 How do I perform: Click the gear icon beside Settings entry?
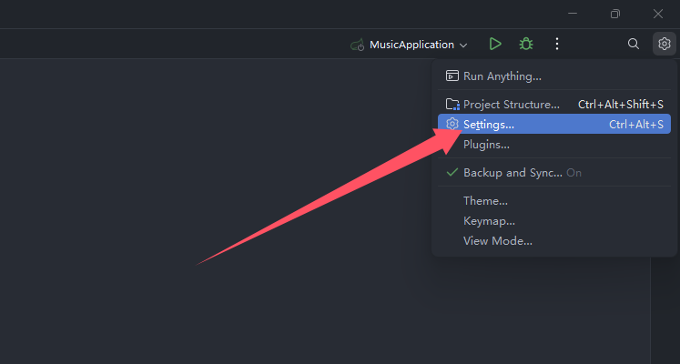[452, 124]
